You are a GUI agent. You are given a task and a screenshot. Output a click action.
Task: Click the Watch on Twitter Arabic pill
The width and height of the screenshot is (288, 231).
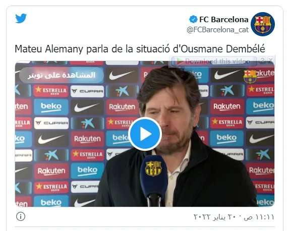point(62,75)
